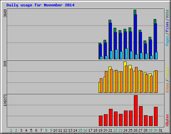Click day 24 on the x-axis
Image resolution: width=171 pixels, height=134 pixels.
coord(125,130)
